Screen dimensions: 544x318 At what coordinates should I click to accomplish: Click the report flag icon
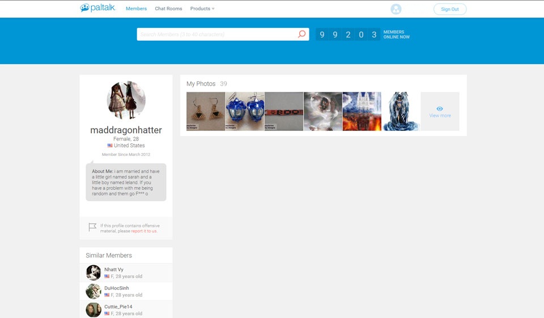[x=92, y=227]
